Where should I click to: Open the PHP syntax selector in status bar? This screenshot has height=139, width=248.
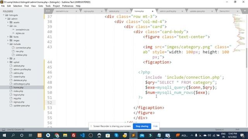tap(237, 130)
